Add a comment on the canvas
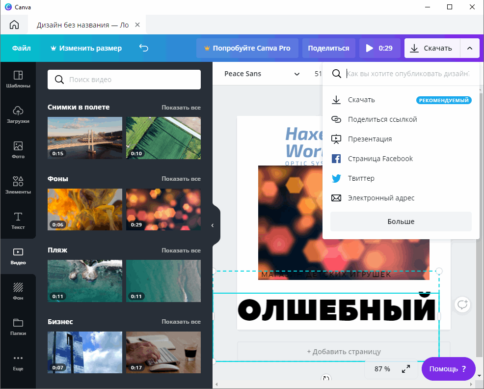Viewport: 484px width, 389px height. pos(462,305)
